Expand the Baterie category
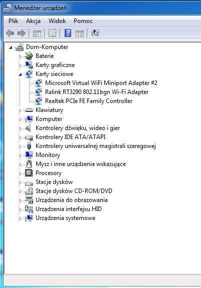 click(x=20, y=56)
